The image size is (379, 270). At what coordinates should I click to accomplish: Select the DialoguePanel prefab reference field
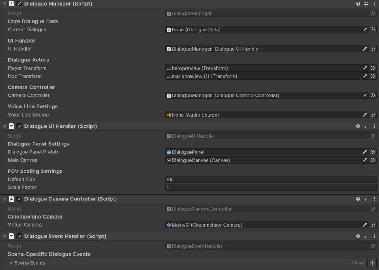tap(264, 152)
